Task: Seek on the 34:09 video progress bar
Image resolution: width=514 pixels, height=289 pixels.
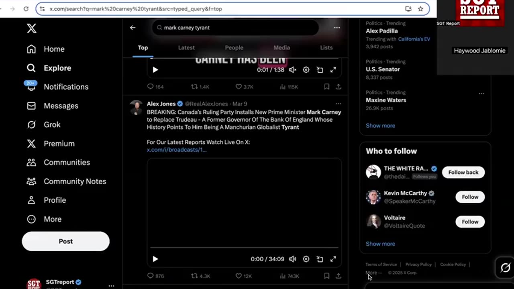Action: tap(244, 248)
